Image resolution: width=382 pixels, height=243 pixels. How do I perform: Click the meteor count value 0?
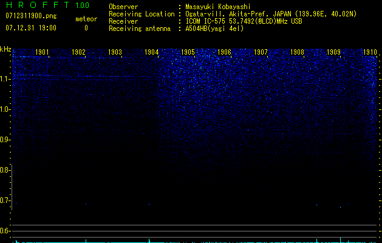coord(86,28)
